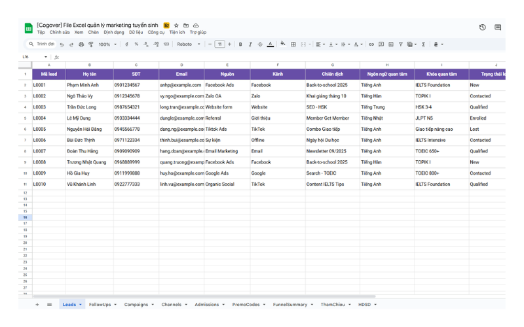524x327 pixels.
Task: Select the paint format tool
Action: (90, 44)
